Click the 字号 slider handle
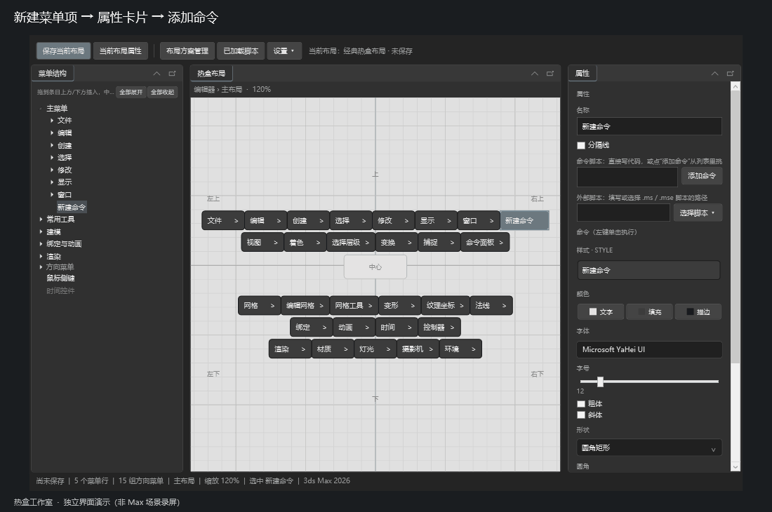The image size is (772, 512). (600, 381)
